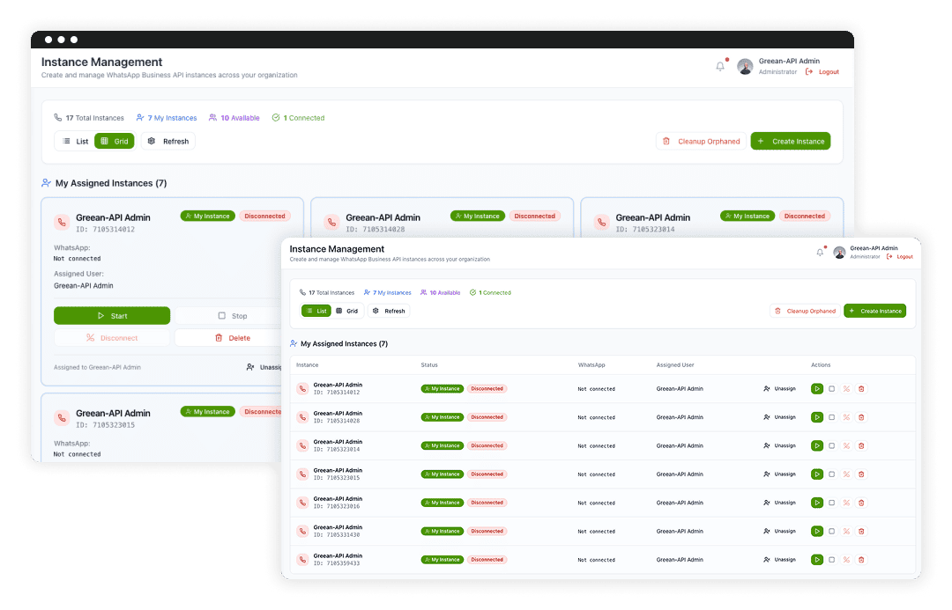Delete instance 7105323015 using the trash icon

(862, 474)
